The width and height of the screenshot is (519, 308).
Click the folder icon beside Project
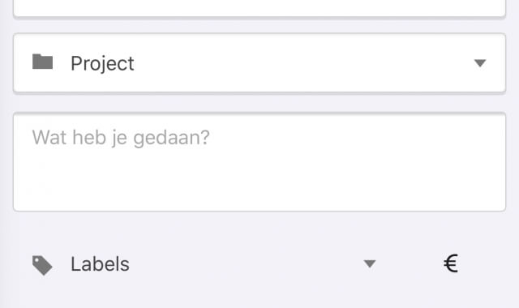[x=42, y=62]
